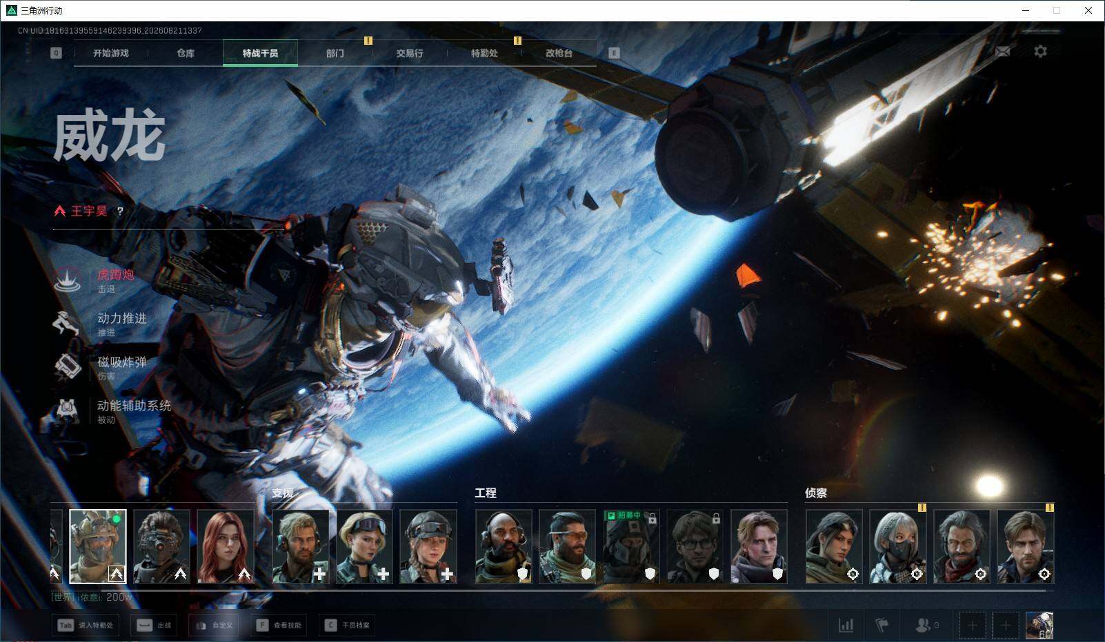Click the 王宇昊 operator real name

click(89, 211)
